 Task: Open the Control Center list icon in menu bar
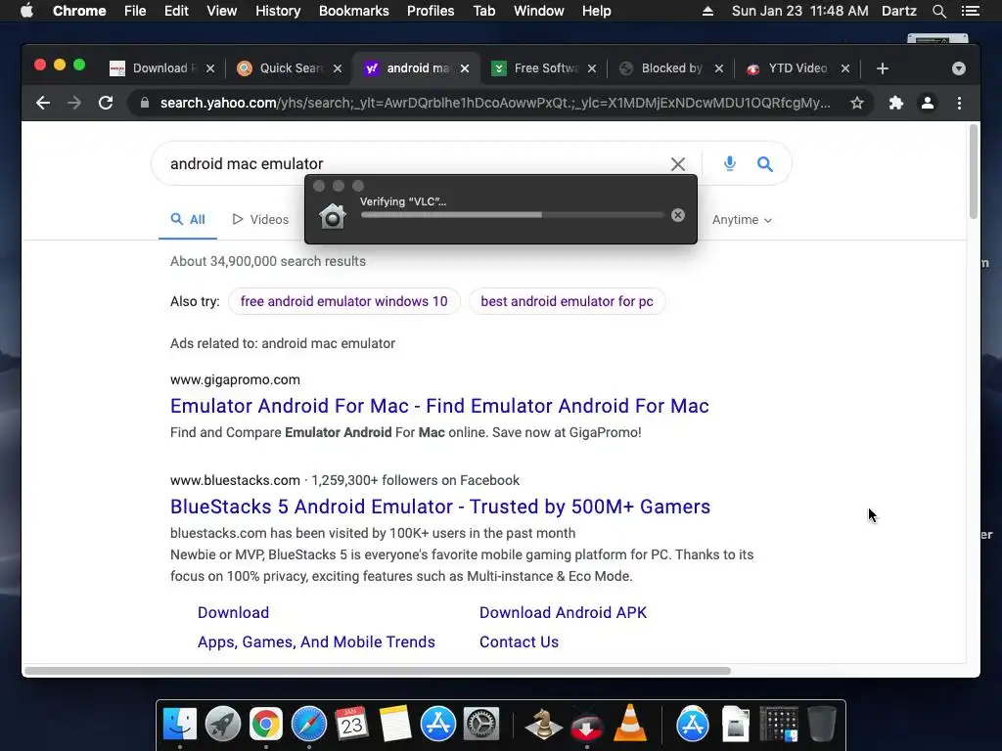pyautogui.click(x=970, y=11)
